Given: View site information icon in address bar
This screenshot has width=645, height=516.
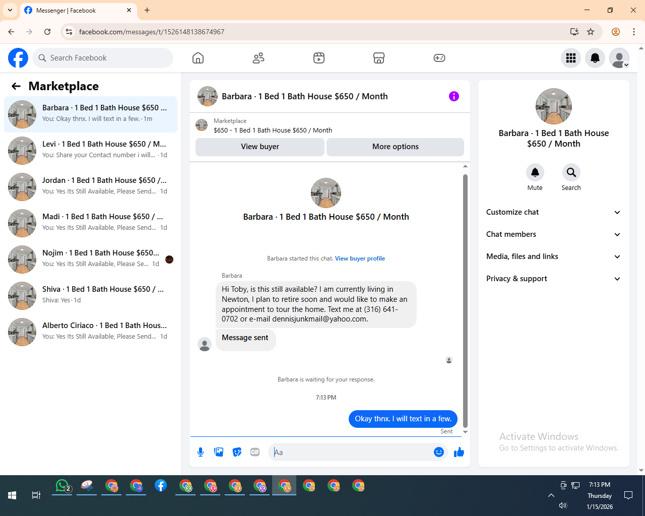Looking at the screenshot, I should [x=70, y=32].
